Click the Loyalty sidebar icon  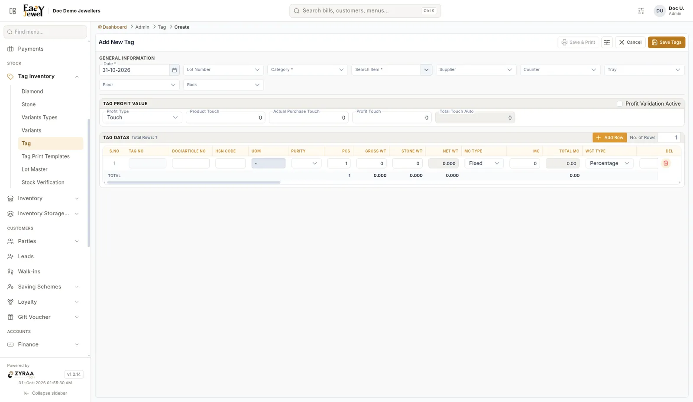point(10,302)
